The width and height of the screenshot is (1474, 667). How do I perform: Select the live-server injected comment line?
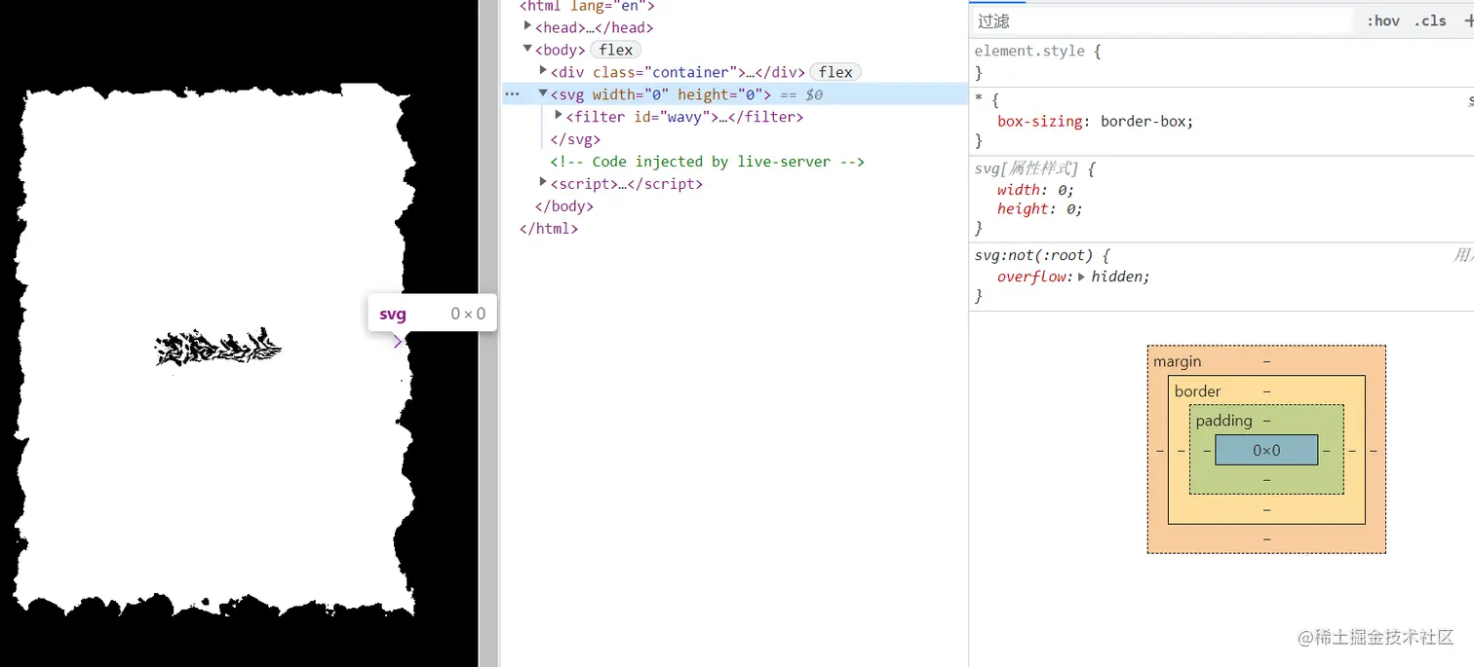pos(707,162)
